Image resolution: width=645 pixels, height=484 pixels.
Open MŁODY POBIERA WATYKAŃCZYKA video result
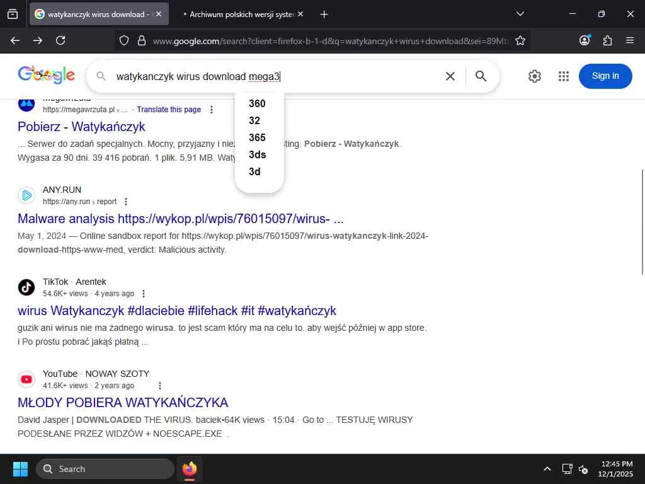(123, 403)
